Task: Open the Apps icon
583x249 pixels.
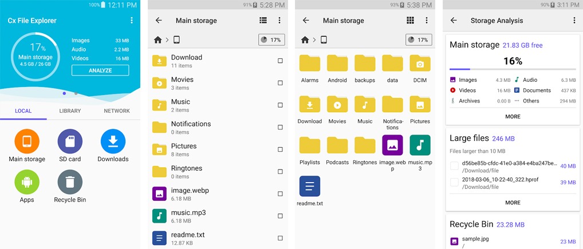Action: [27, 182]
